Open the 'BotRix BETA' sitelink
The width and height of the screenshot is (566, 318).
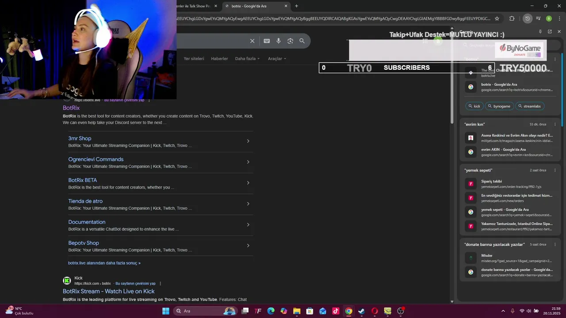[82, 180]
